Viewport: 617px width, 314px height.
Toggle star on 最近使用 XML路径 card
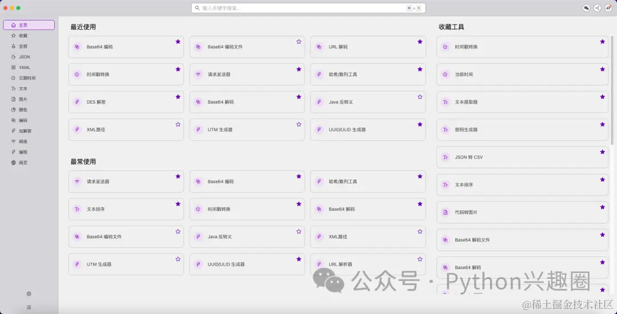tap(178, 124)
